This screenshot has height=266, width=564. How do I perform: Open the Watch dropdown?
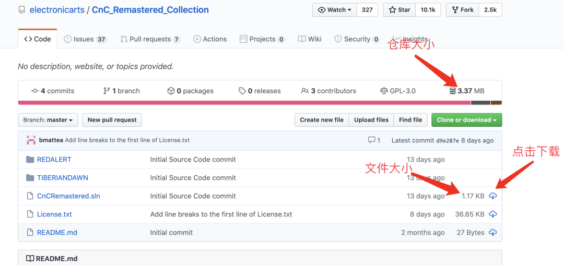(x=334, y=10)
